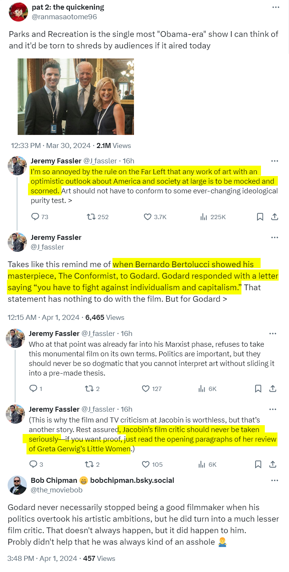Viewport: 289px width, 572px height.
Task: Retweet the tweet with 252 reposts
Action: 91,217
